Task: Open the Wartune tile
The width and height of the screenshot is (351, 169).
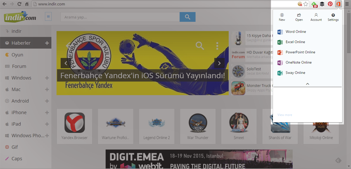Action: tap(116, 126)
